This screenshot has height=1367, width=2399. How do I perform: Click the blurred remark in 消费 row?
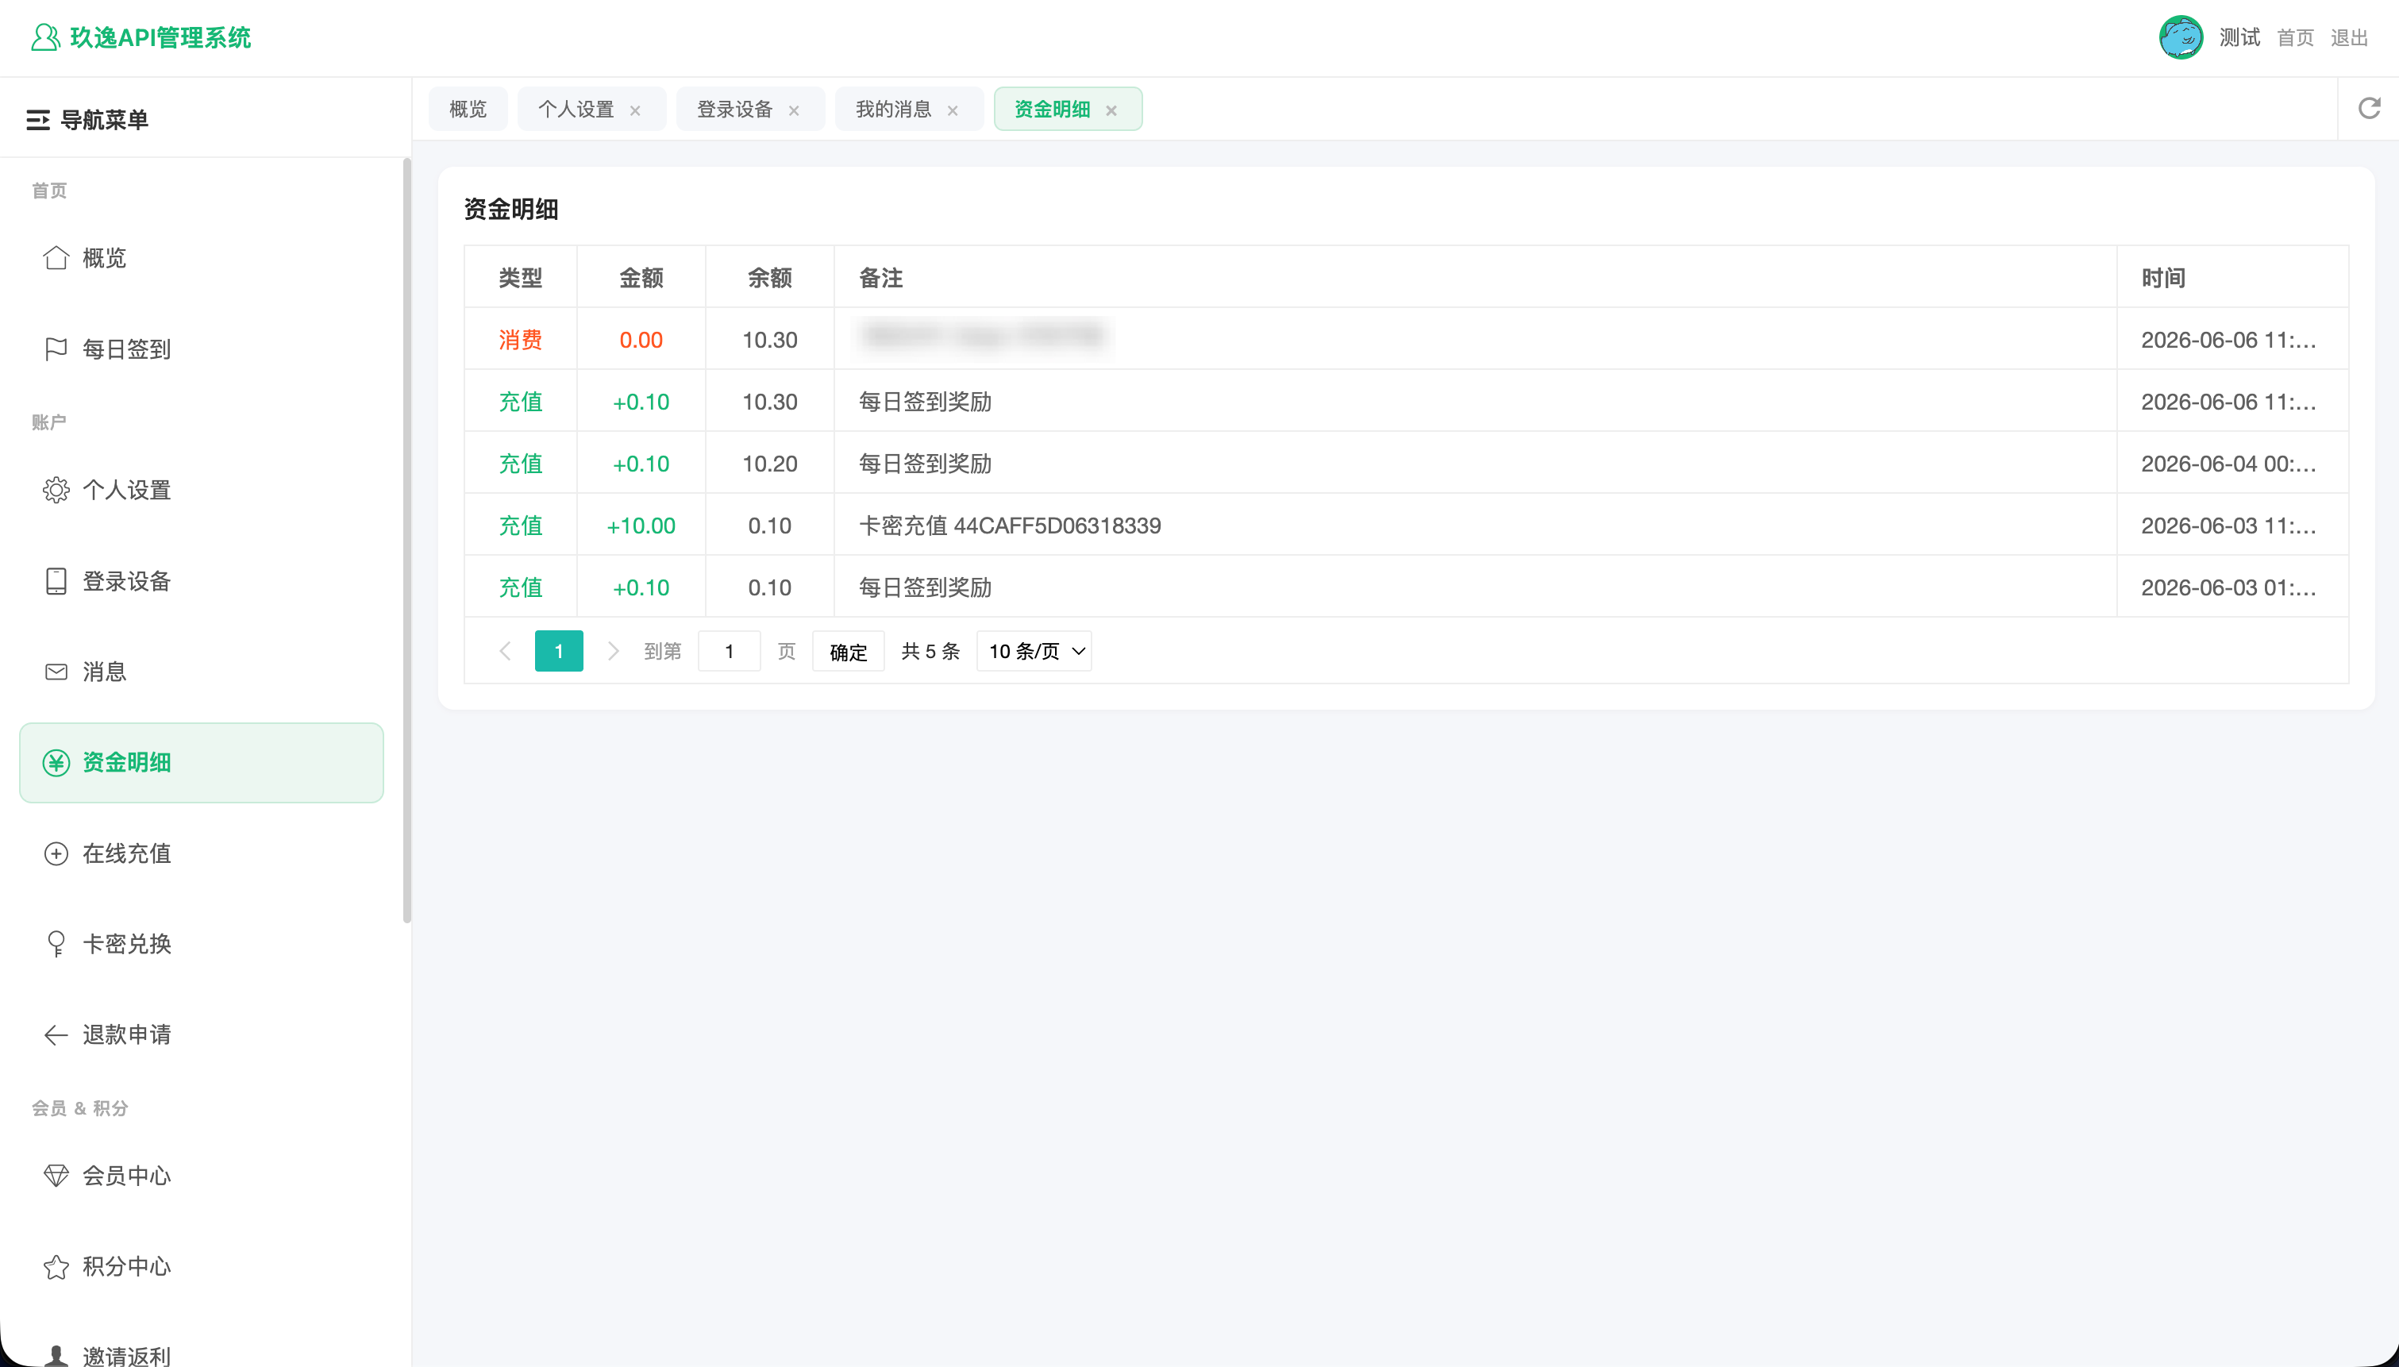point(983,335)
